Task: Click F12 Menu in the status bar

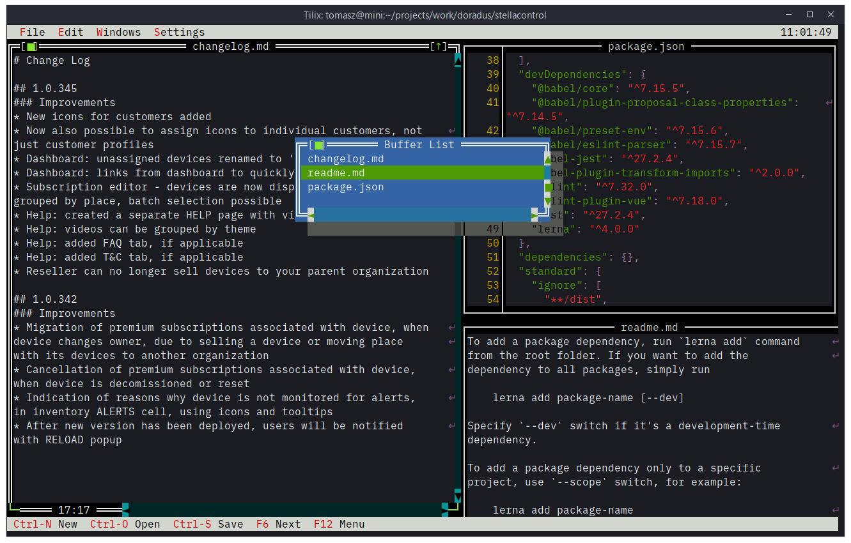Action: [339, 524]
